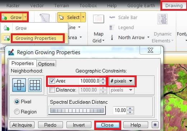Select the 4-neighbor cross neighborhood icon
This screenshot has width=187, height=131.
(19, 85)
